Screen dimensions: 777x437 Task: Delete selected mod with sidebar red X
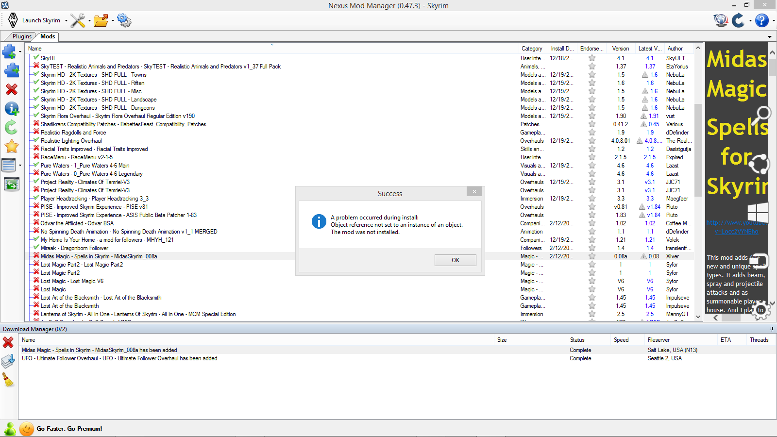click(12, 89)
